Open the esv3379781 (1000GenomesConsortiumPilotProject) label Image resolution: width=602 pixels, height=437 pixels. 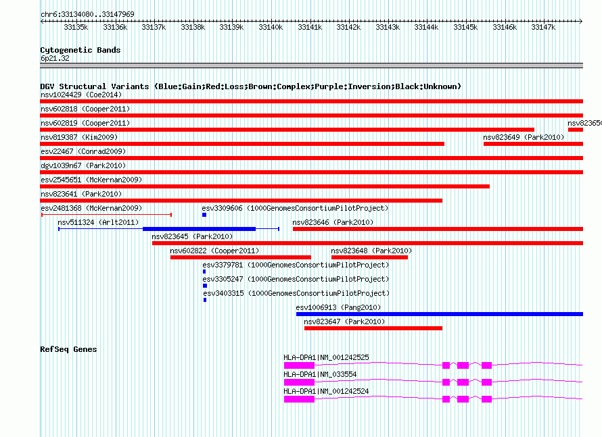tap(296, 265)
